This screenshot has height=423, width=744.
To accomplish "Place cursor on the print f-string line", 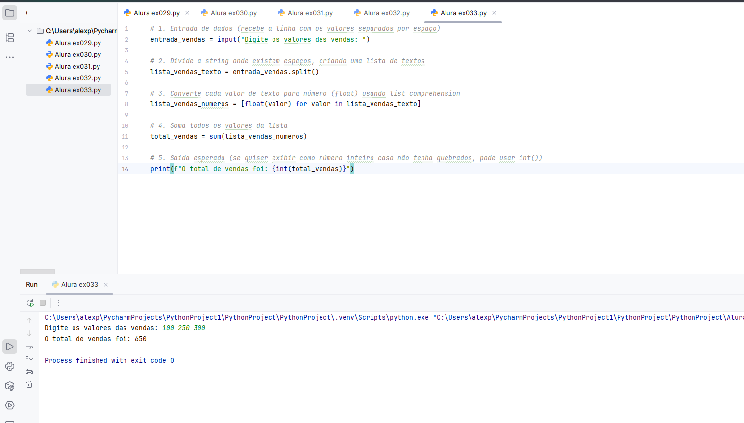I will tap(252, 169).
